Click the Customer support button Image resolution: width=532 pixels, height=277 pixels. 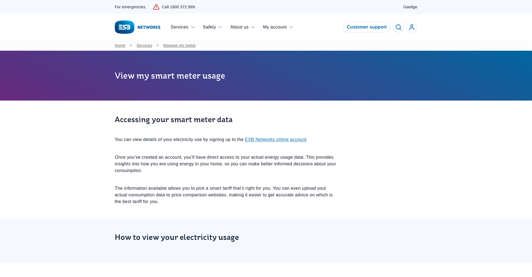tap(367, 27)
